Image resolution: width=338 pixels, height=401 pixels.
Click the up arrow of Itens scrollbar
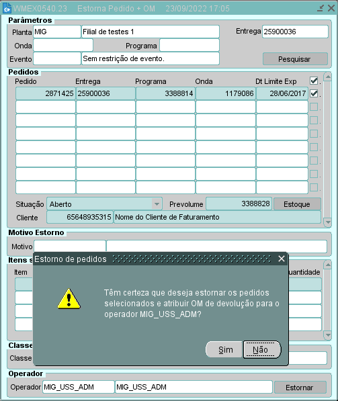tap(328, 265)
